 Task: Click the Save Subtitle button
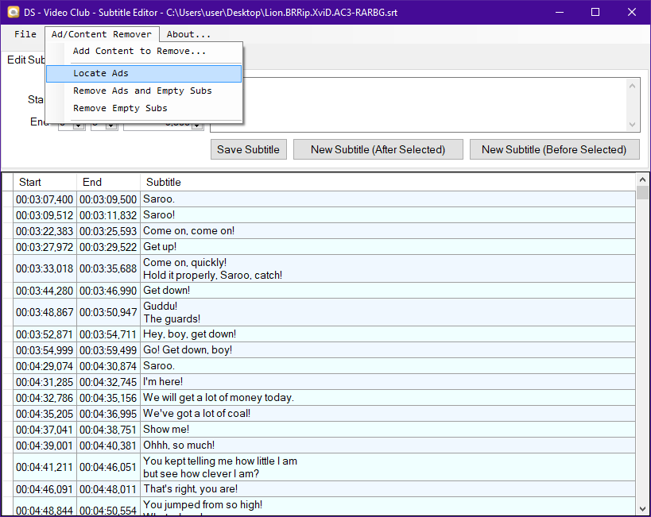248,149
